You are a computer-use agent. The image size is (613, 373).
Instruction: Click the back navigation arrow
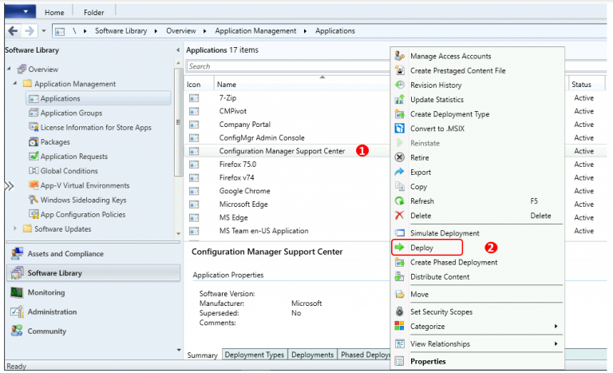tap(11, 31)
